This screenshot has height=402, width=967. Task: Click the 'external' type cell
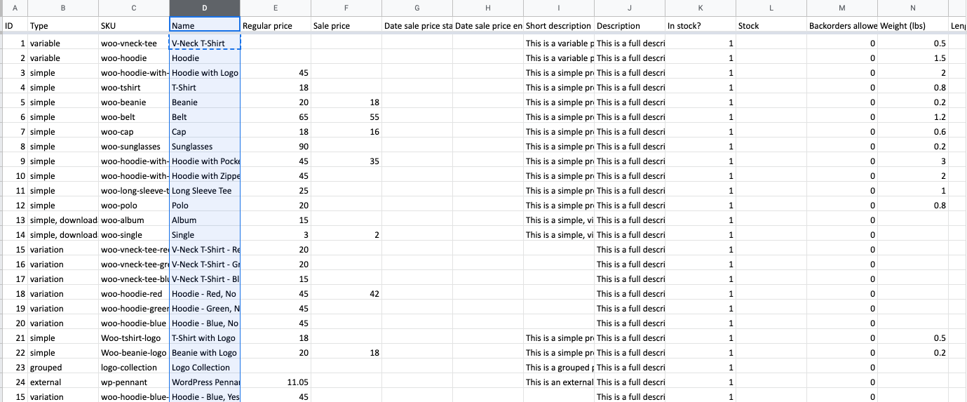click(x=63, y=382)
